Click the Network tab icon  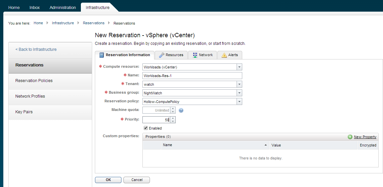pyautogui.click(x=195, y=55)
